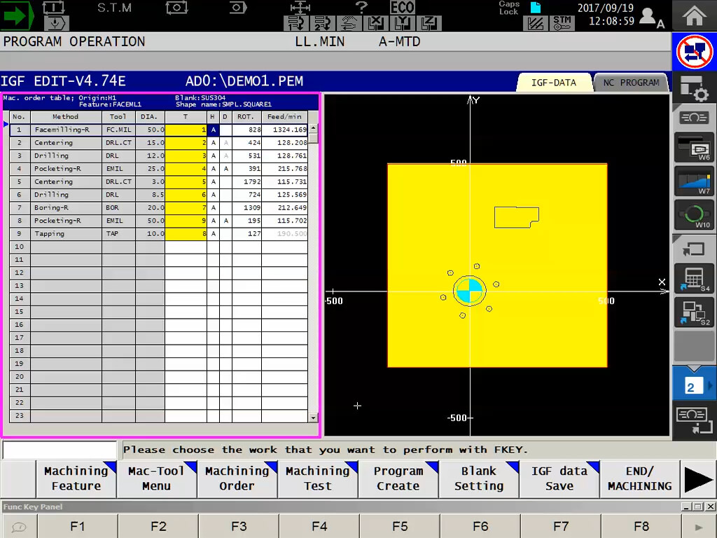Click the IGF data Save button

click(559, 479)
